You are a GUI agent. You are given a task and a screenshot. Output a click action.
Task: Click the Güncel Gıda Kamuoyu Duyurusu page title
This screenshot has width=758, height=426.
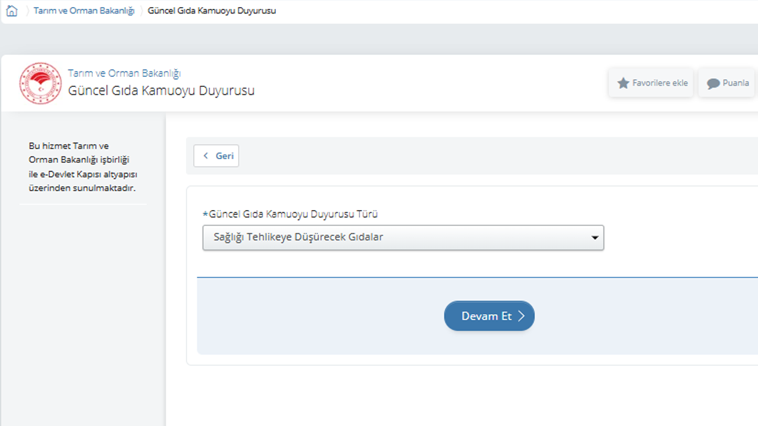161,91
